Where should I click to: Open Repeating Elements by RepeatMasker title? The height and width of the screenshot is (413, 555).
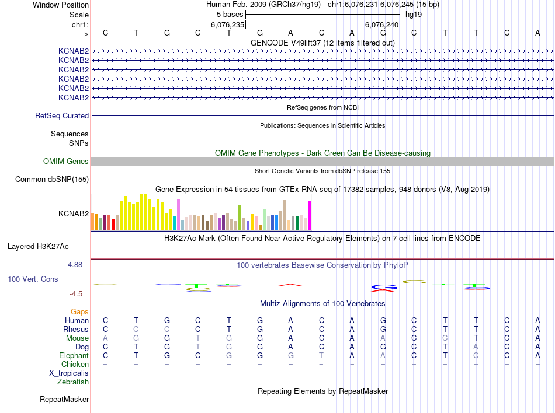[x=322, y=391]
